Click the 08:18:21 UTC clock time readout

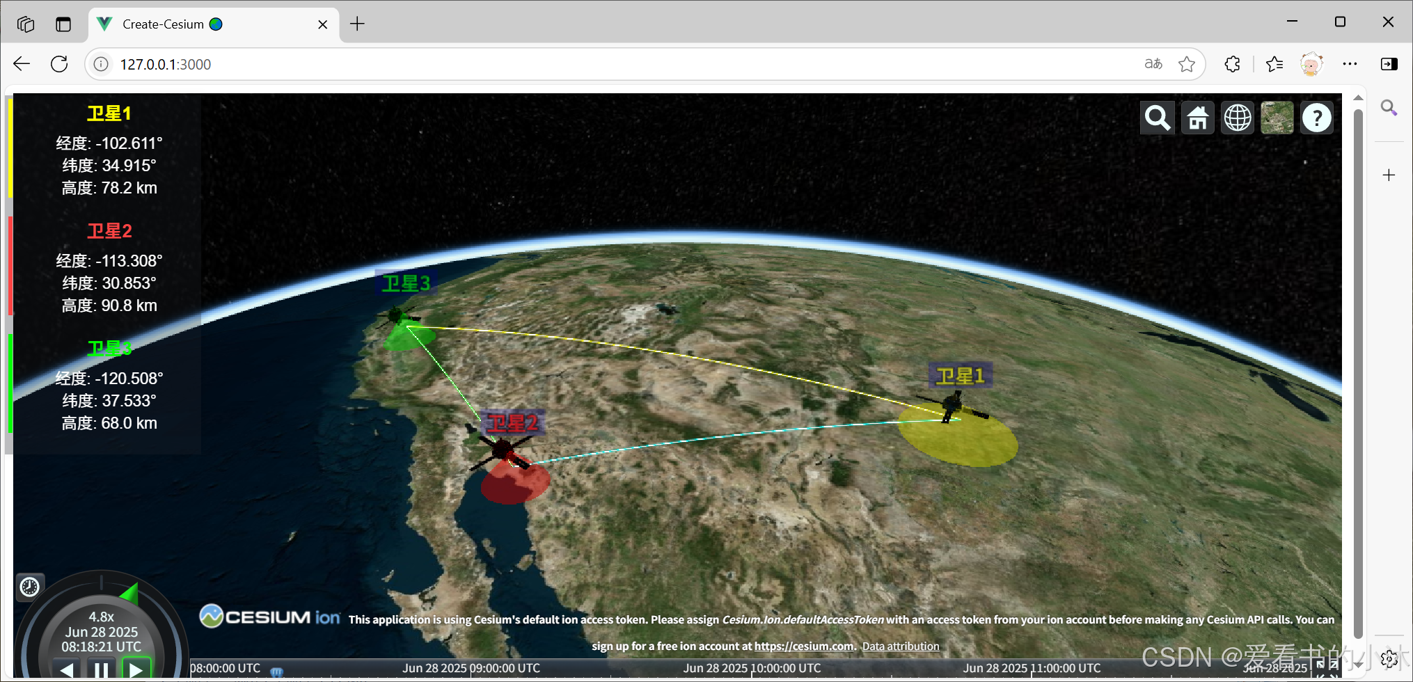[102, 647]
